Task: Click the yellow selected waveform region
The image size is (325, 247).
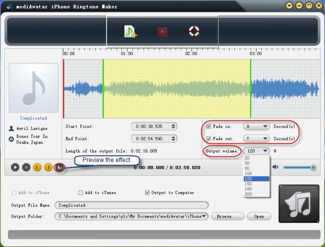Action: (x=177, y=88)
